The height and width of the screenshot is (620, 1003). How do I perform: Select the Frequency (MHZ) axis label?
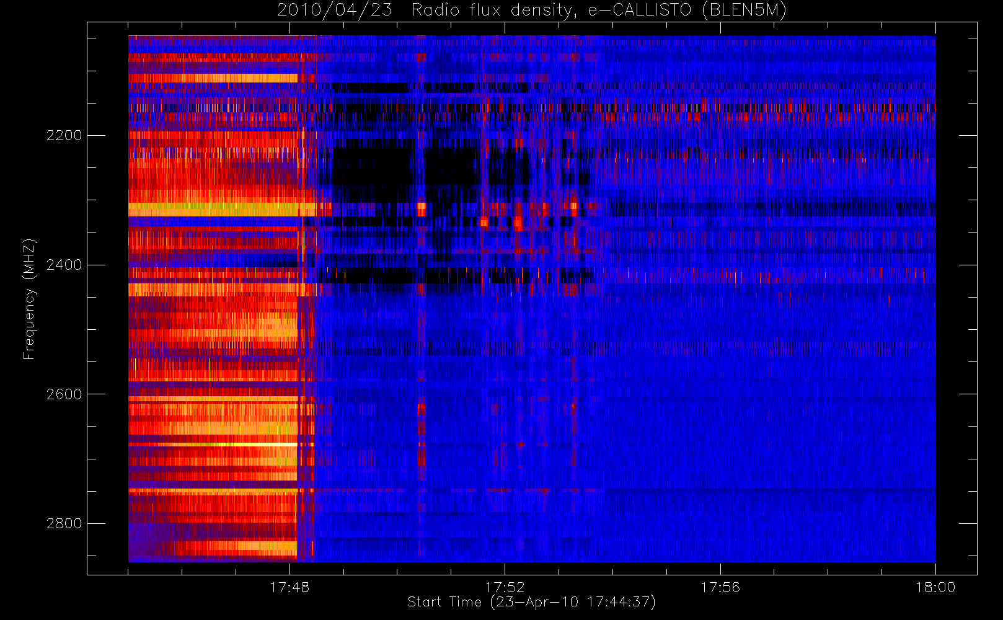coord(29,299)
